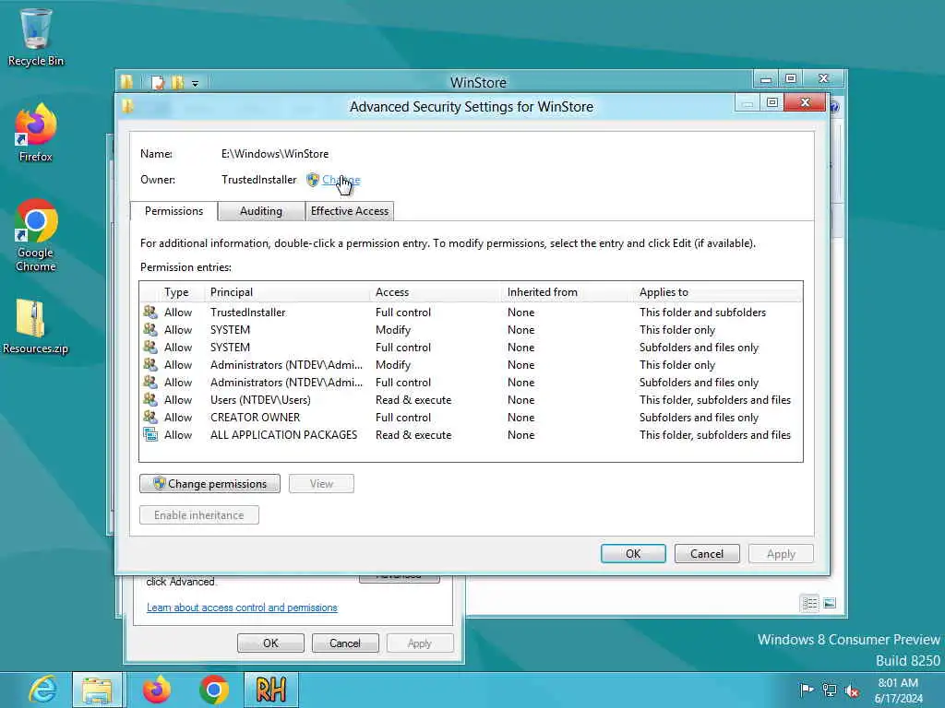Select the Administrators Full control entry

click(x=471, y=382)
